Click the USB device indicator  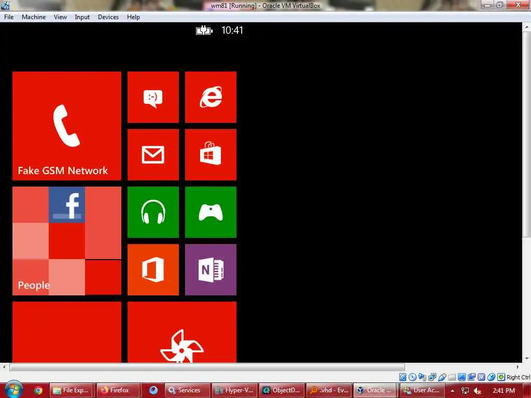442,377
